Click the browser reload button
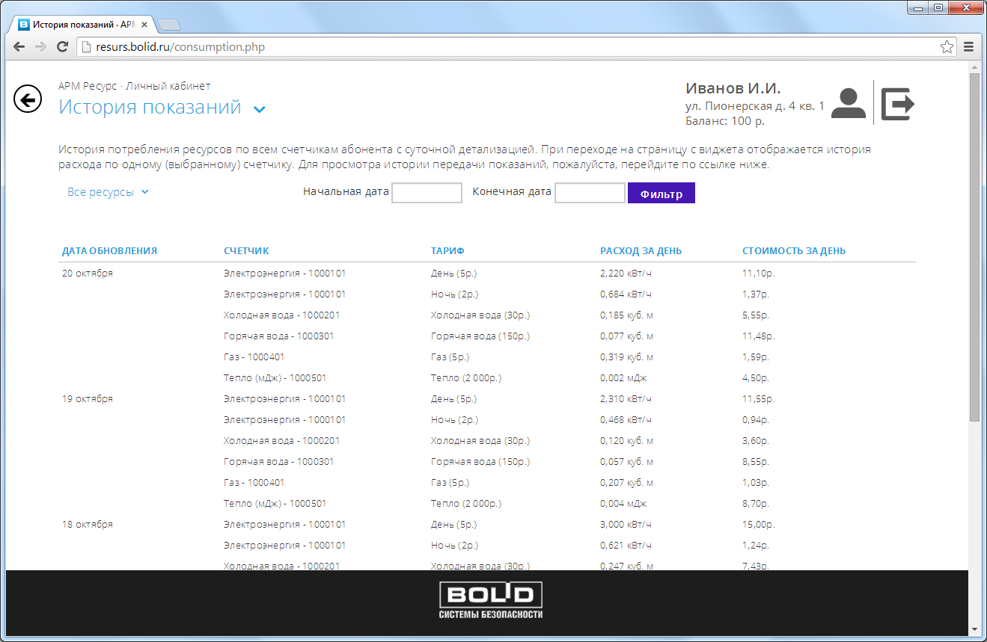 click(x=63, y=47)
